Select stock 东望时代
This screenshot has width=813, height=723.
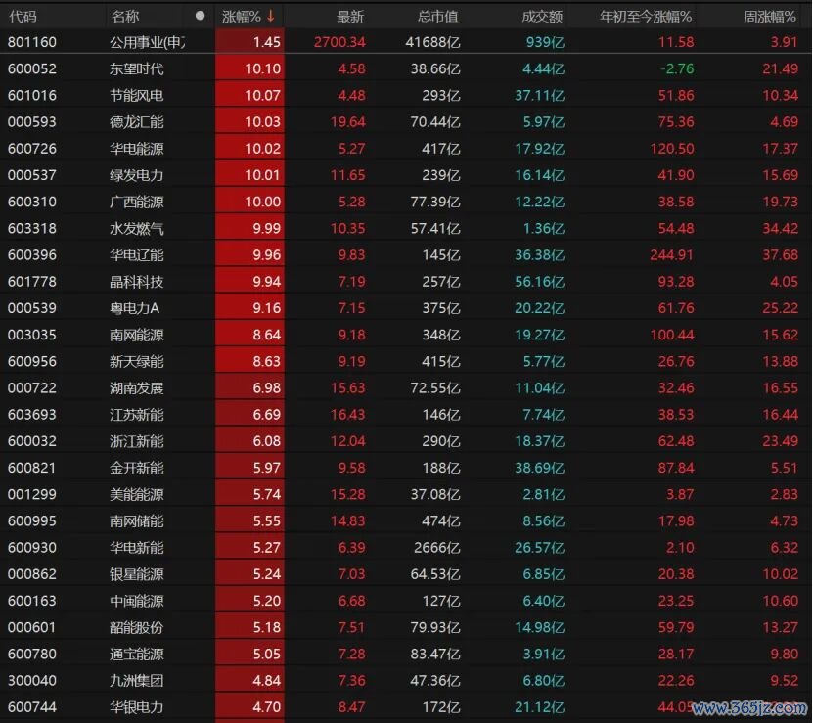[136, 68]
